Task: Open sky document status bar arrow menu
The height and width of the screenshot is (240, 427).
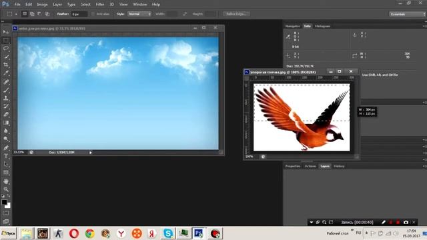Action: (x=91, y=153)
